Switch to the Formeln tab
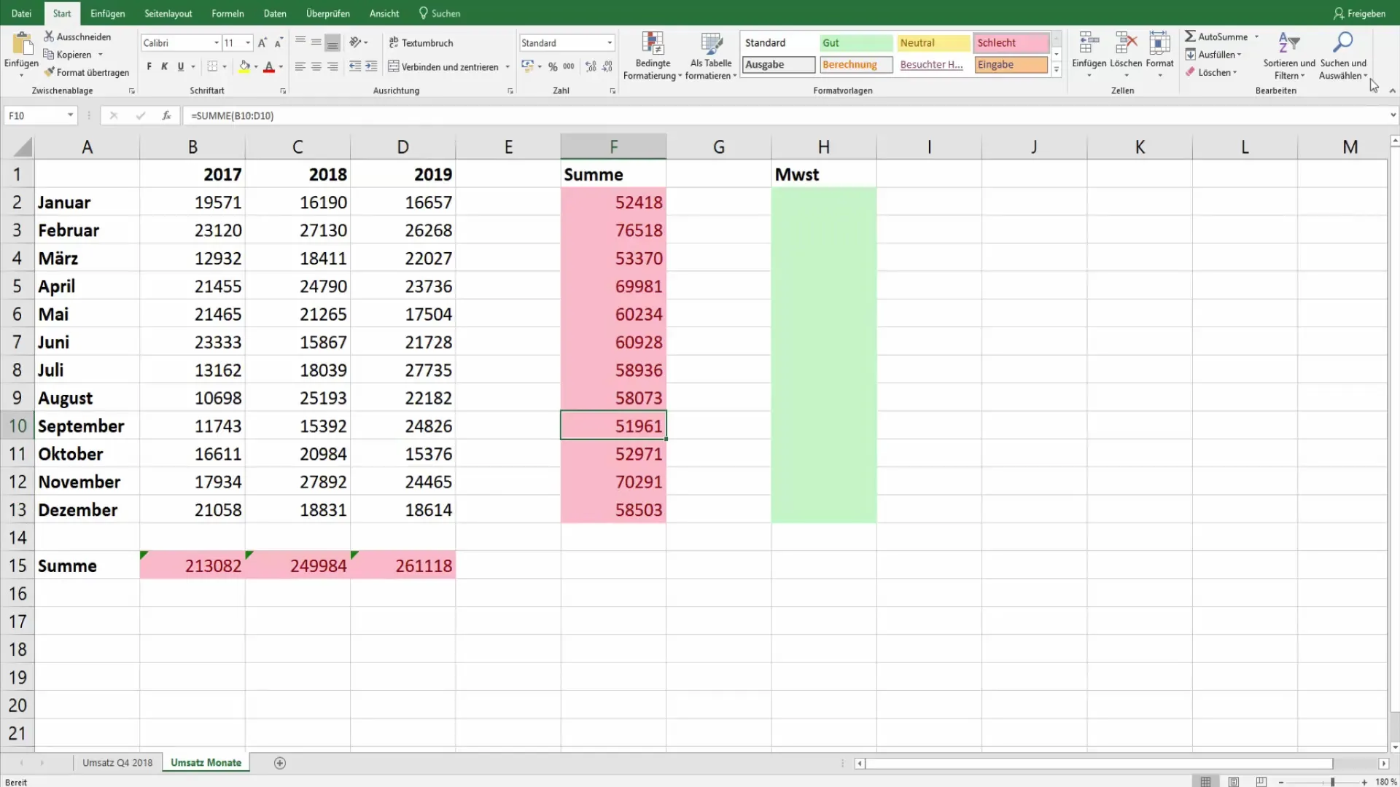 [227, 13]
